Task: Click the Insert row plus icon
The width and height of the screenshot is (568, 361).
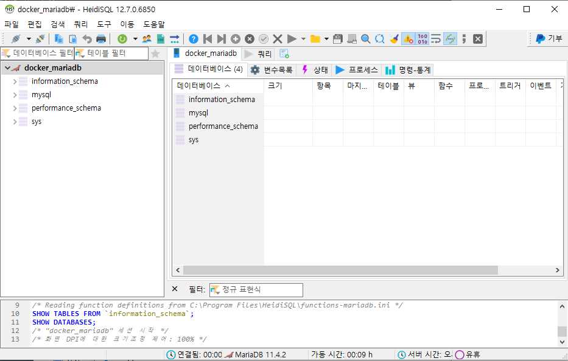Action: [x=236, y=39]
